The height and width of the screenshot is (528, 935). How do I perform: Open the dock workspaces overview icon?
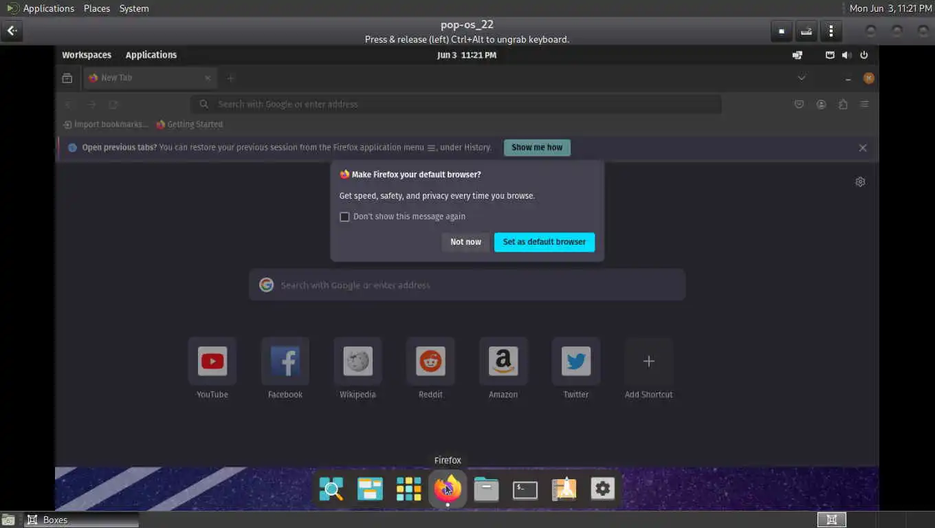coord(370,489)
